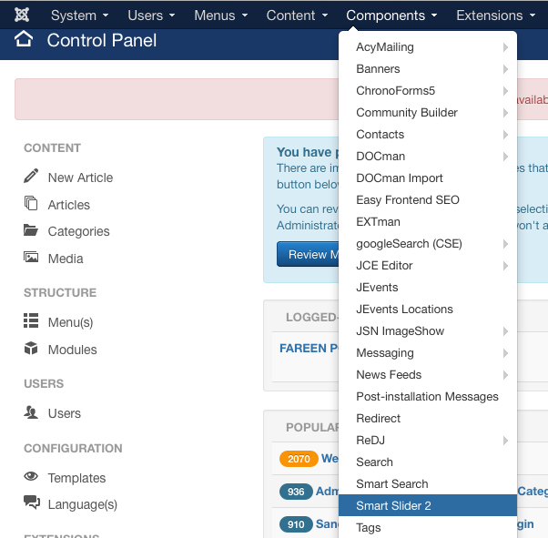Image resolution: width=548 pixels, height=538 pixels.
Task: Open Modules sidebar link
Action: point(72,350)
